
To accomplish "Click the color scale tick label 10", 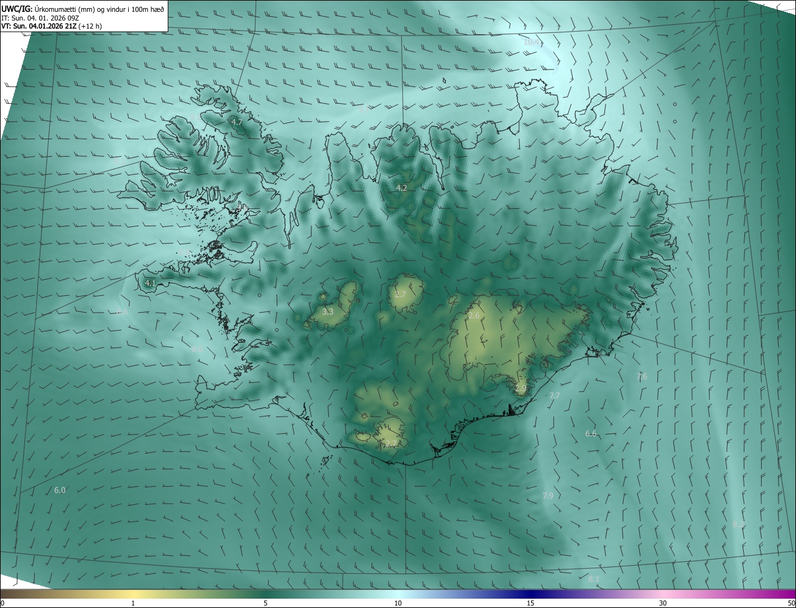I will [398, 603].
